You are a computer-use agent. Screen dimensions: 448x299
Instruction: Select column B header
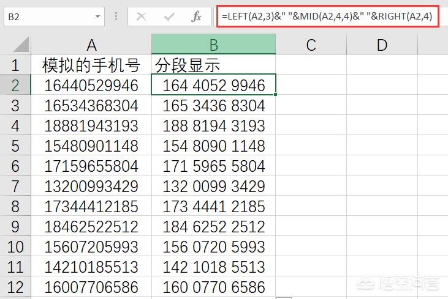tap(213, 44)
